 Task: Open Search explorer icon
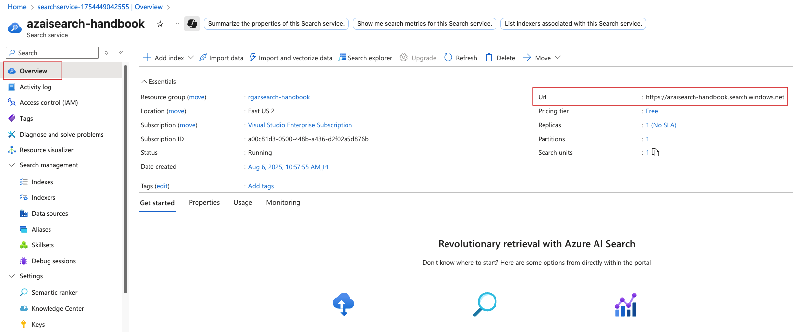tap(342, 58)
